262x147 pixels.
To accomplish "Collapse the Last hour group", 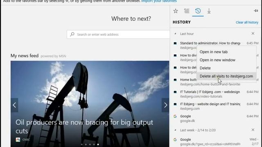I will pos(175,33).
